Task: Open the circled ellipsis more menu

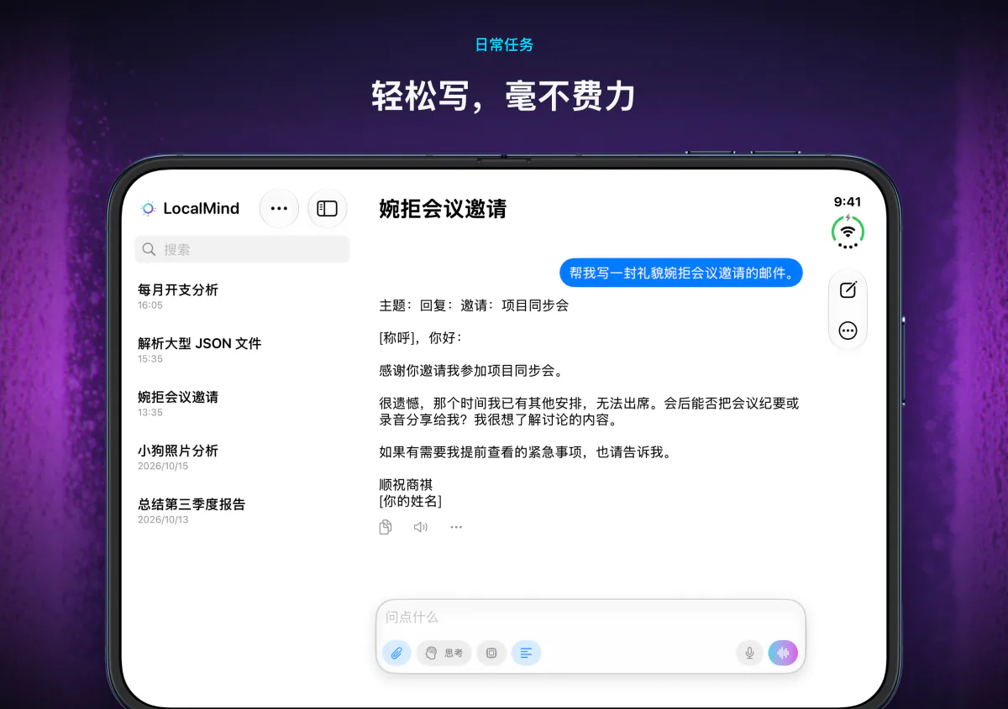Action: point(848,331)
